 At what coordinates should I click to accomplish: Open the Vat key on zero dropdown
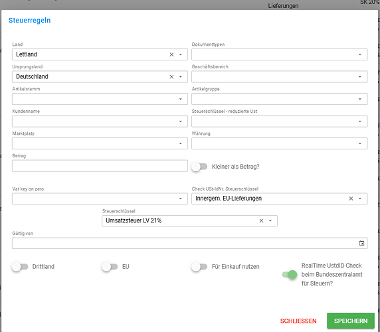(180, 199)
